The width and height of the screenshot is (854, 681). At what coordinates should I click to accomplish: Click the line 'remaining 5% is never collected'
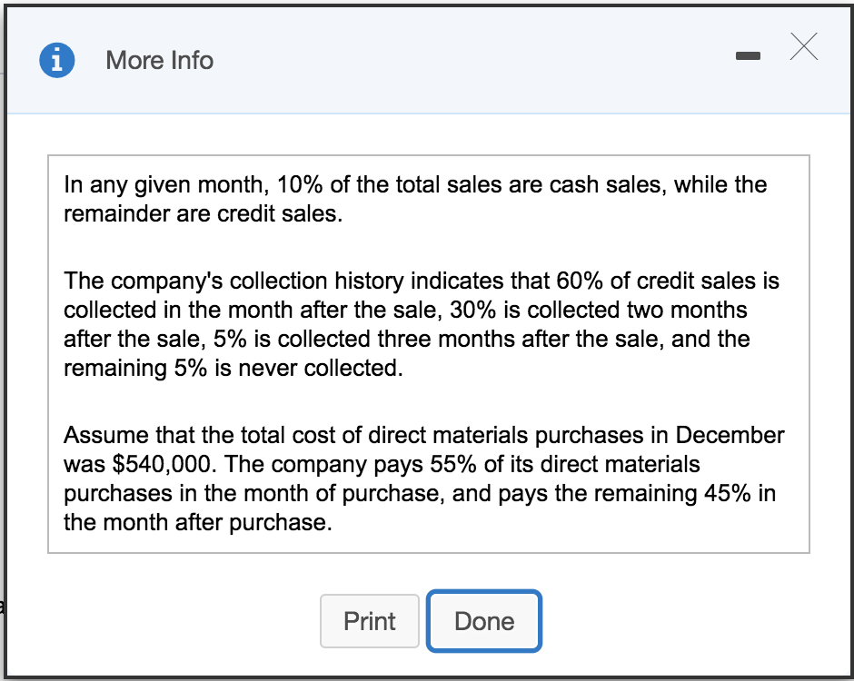233,368
